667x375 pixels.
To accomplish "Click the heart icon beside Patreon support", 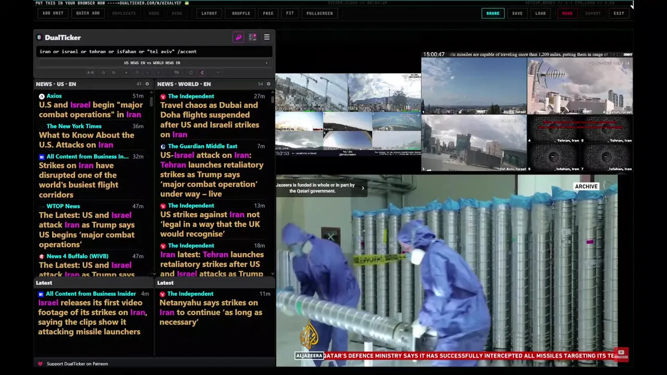I will point(40,364).
